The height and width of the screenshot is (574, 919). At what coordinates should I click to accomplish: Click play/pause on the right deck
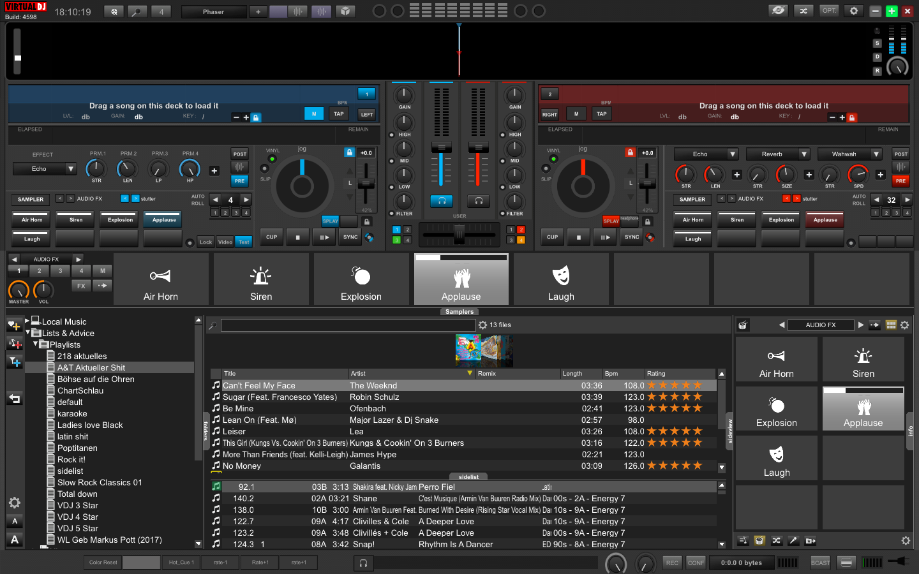point(604,237)
